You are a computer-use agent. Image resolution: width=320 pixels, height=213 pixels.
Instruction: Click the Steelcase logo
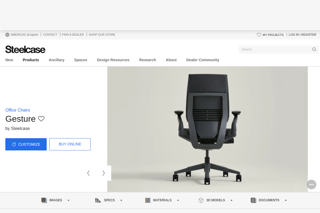[x=25, y=50]
